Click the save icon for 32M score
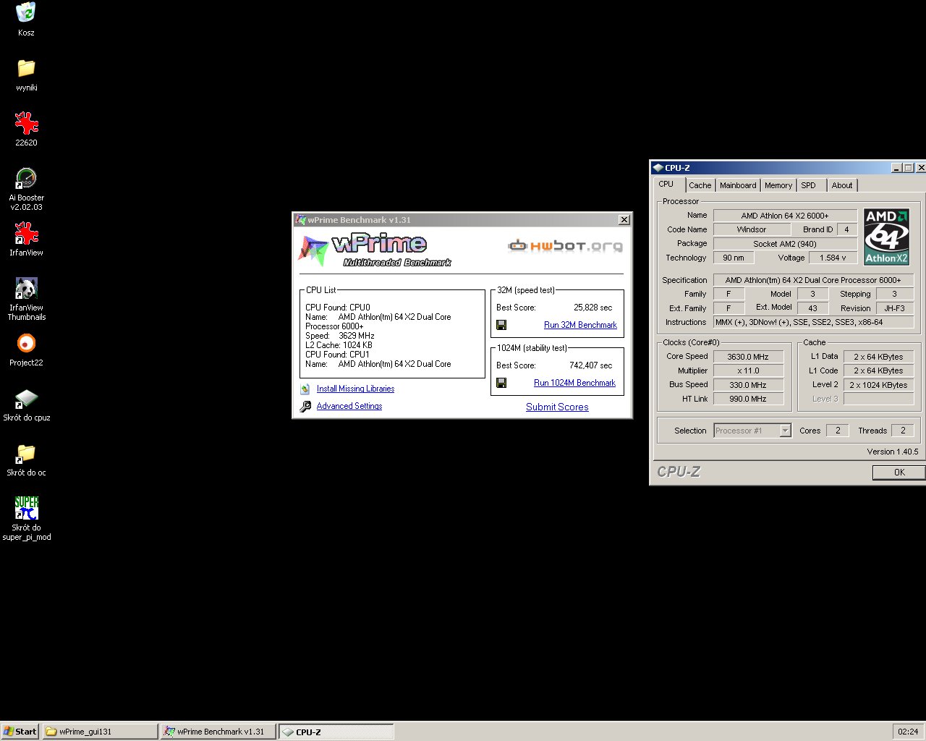926x741 pixels. (501, 325)
